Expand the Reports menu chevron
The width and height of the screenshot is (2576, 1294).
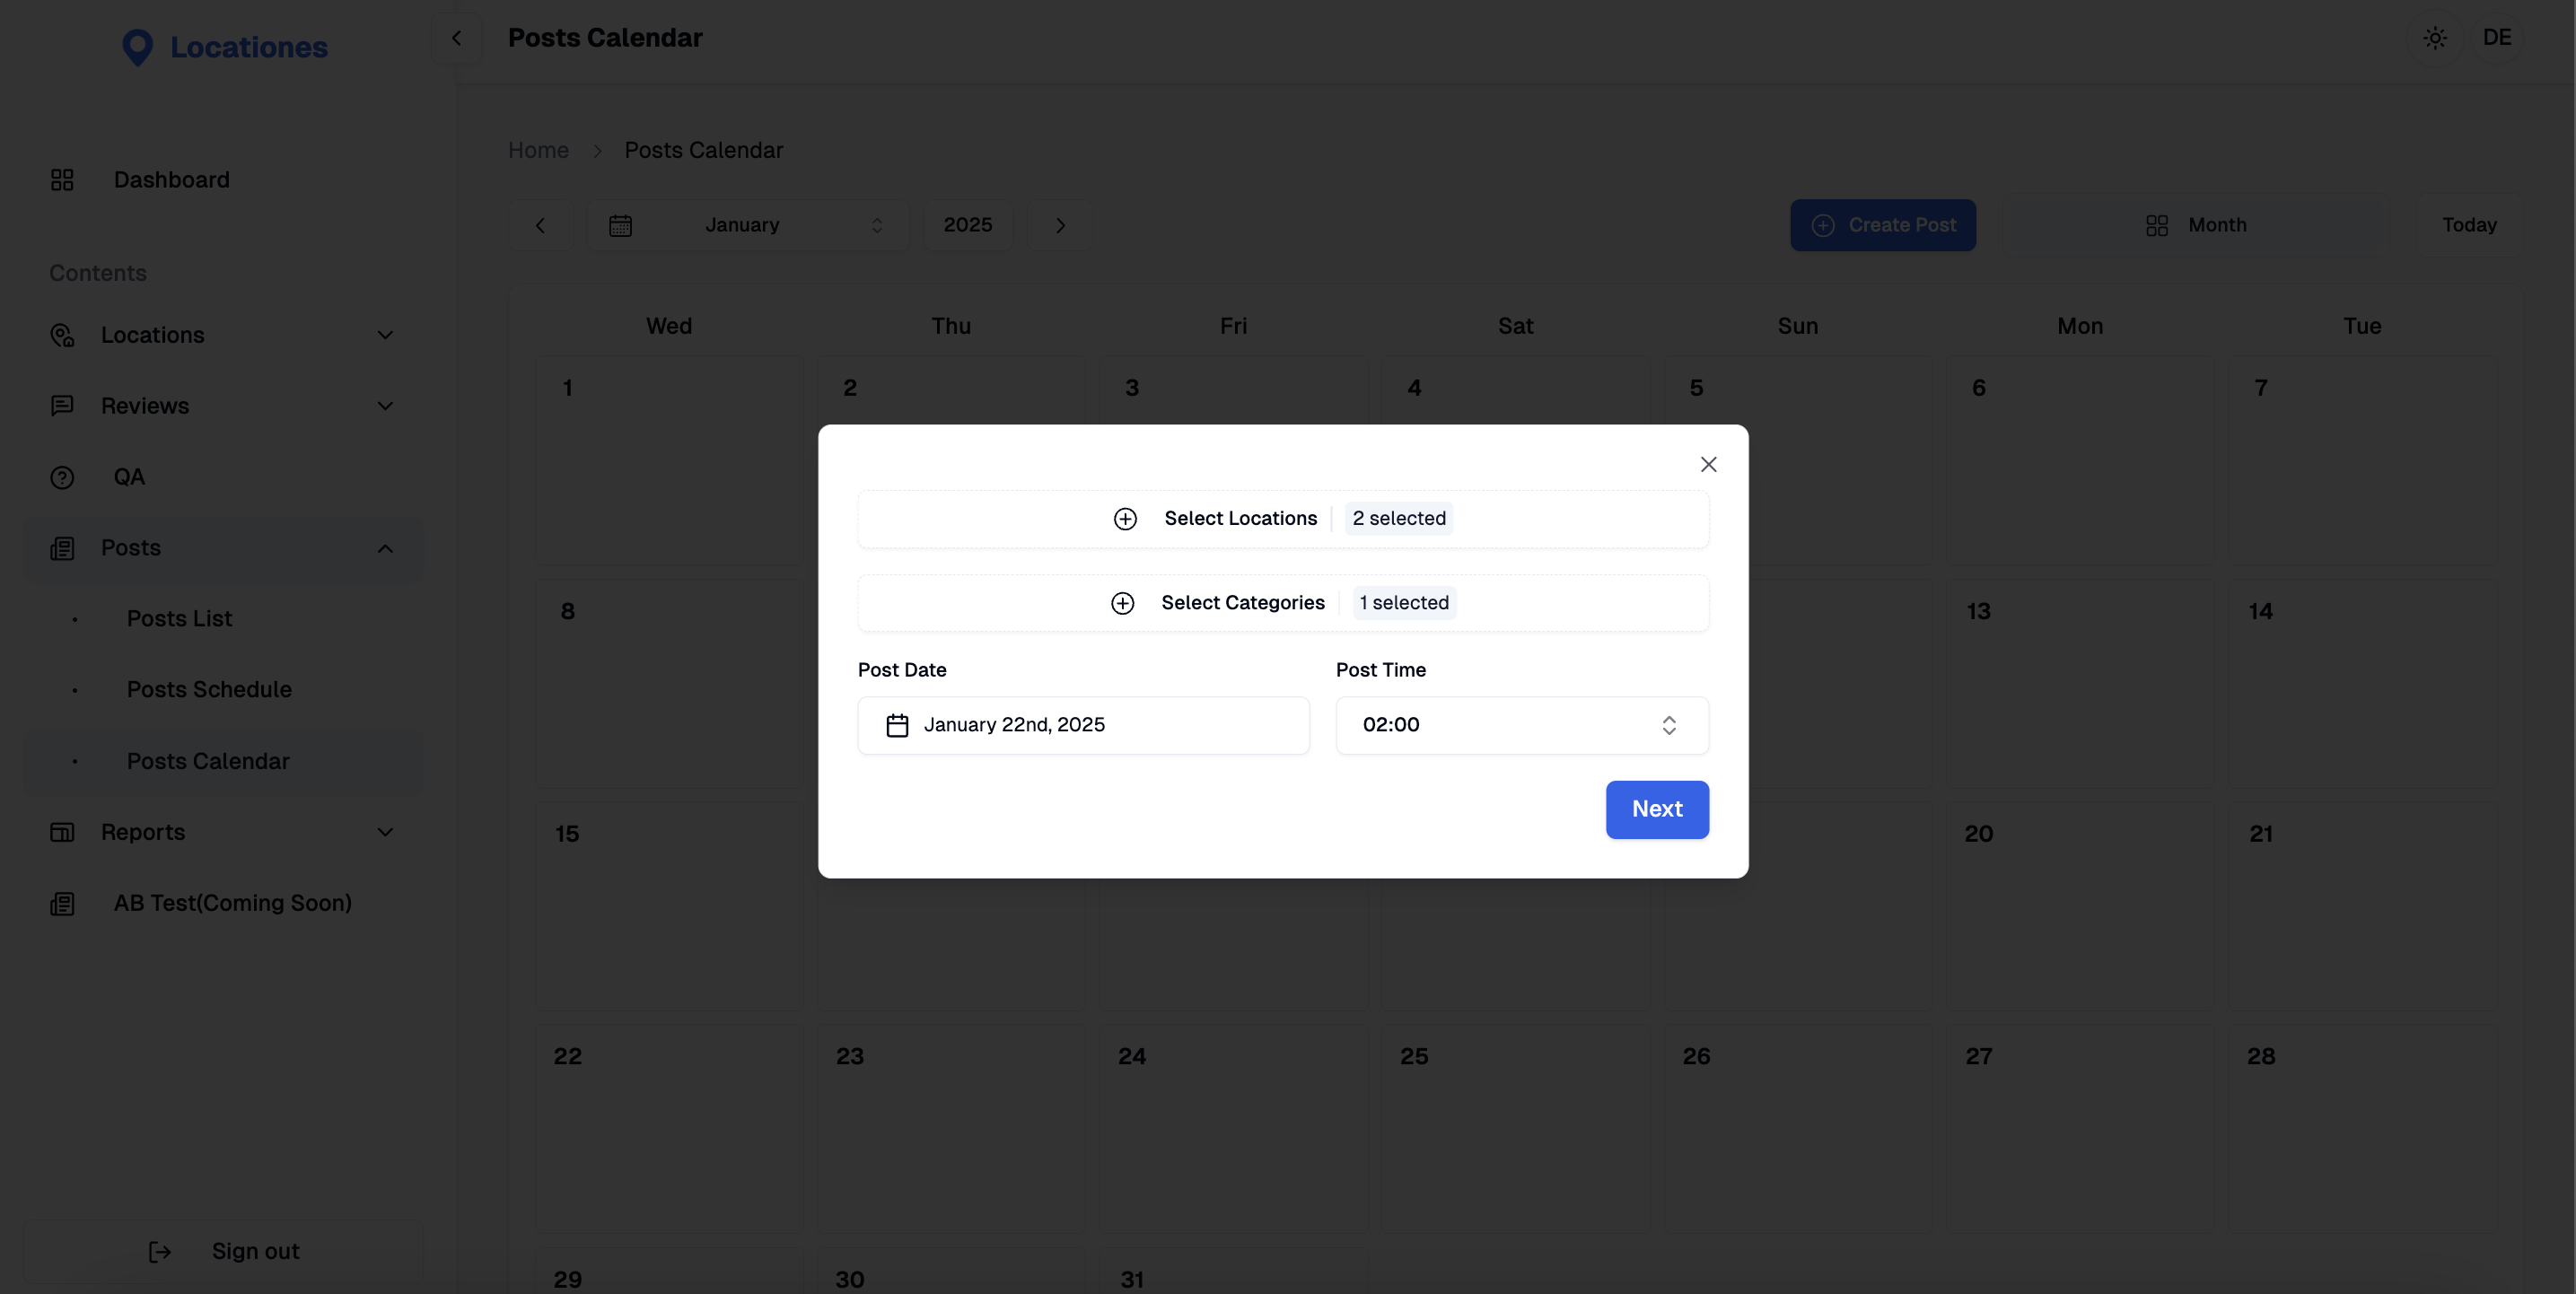click(385, 832)
